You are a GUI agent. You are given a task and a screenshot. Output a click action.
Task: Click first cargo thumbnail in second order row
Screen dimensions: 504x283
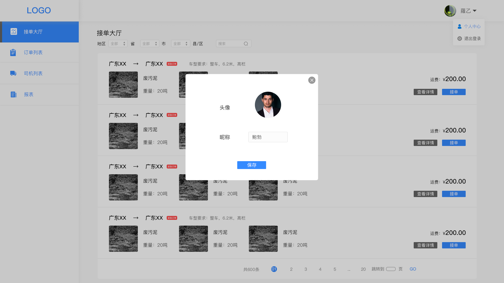pos(123,136)
